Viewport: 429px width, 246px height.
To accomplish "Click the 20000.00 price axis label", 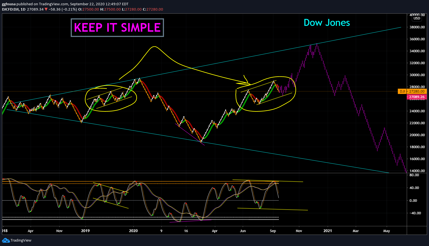I will click(x=417, y=135).
